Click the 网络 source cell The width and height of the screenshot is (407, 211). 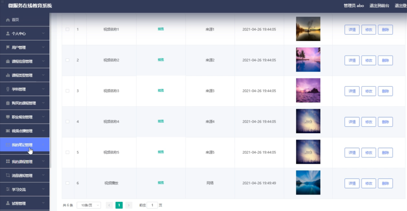click(210, 183)
